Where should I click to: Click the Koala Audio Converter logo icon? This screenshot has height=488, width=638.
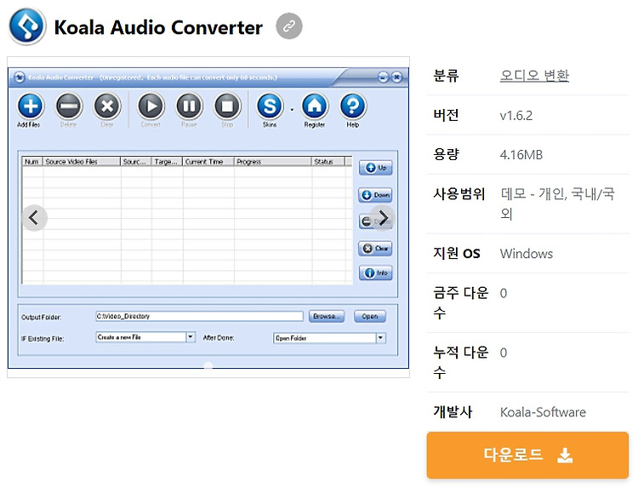point(27,26)
